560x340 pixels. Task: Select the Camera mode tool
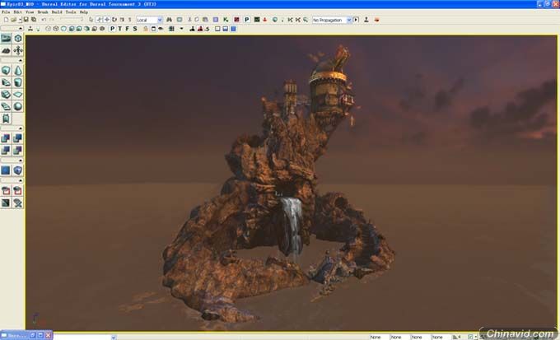pos(6,38)
